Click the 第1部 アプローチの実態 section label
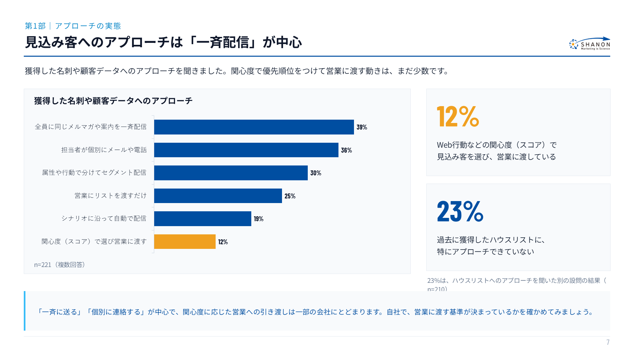This screenshot has width=634, height=356. click(73, 26)
